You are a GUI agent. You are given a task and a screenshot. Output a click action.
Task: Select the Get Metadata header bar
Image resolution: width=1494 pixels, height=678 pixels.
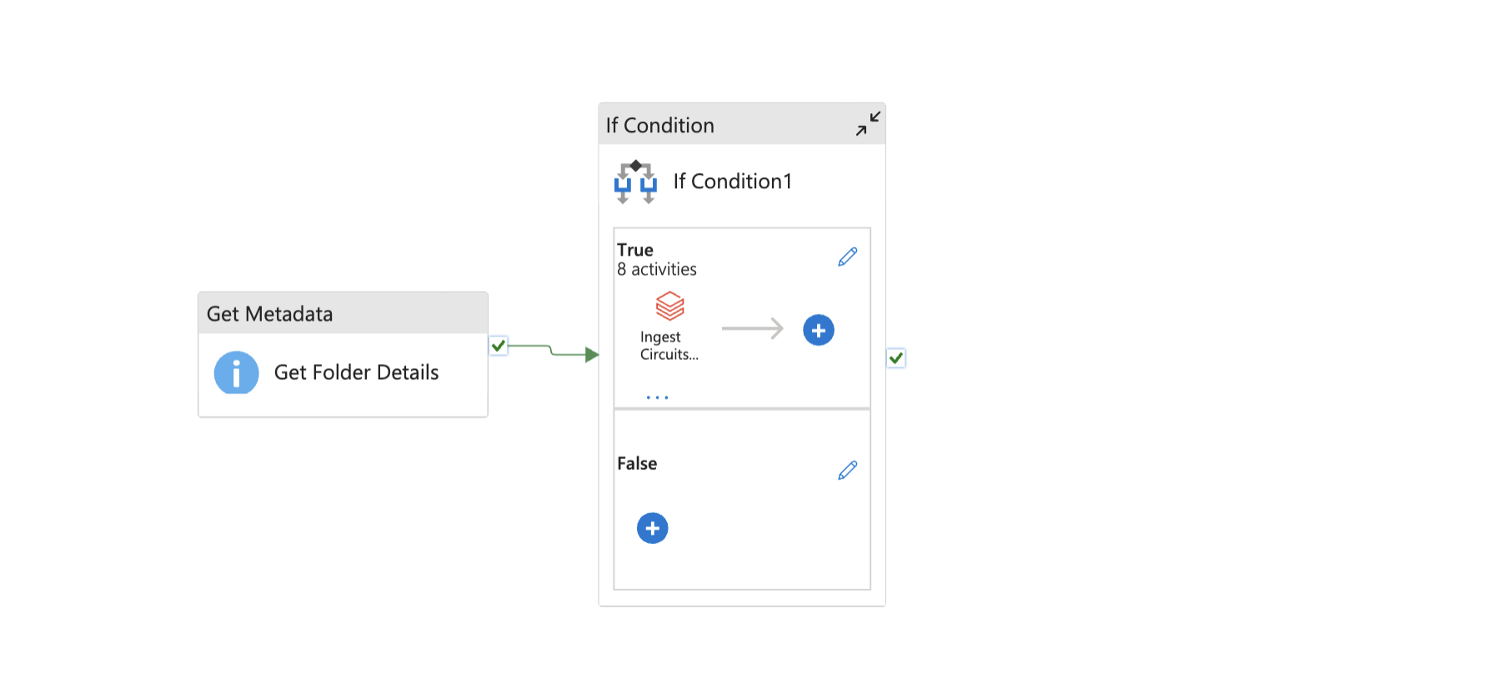click(343, 314)
